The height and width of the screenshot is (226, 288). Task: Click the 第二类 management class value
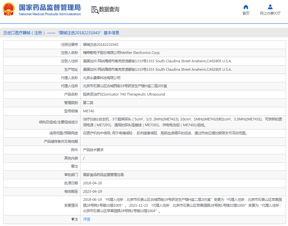(x=88, y=103)
